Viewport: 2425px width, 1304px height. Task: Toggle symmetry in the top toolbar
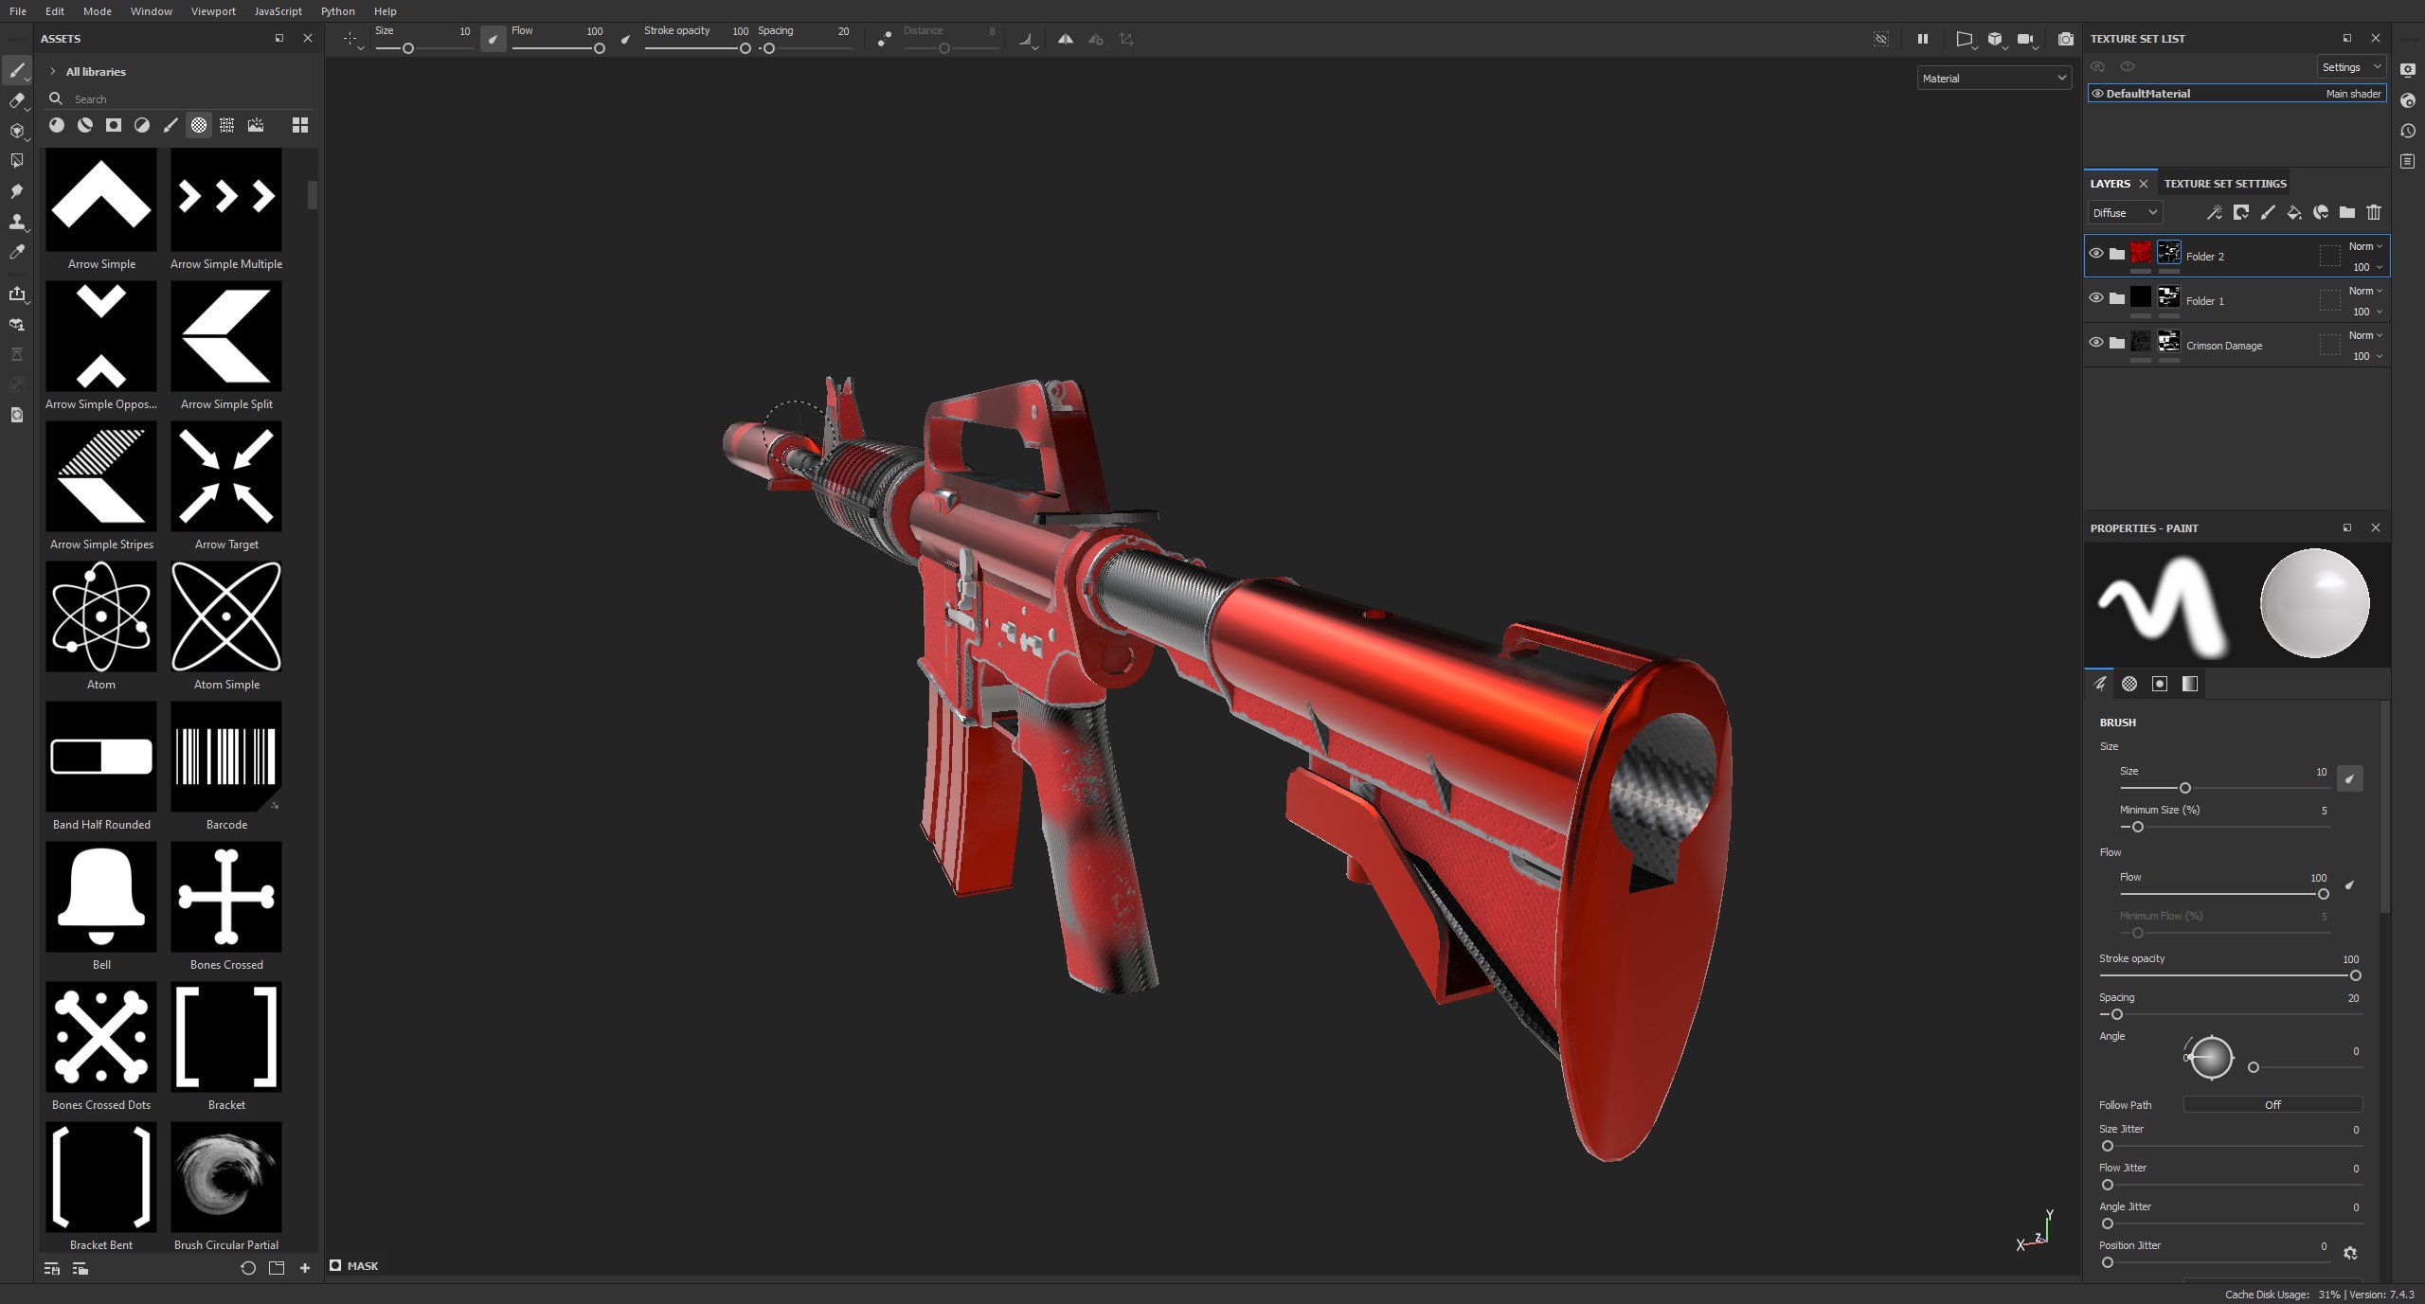(x=1065, y=40)
